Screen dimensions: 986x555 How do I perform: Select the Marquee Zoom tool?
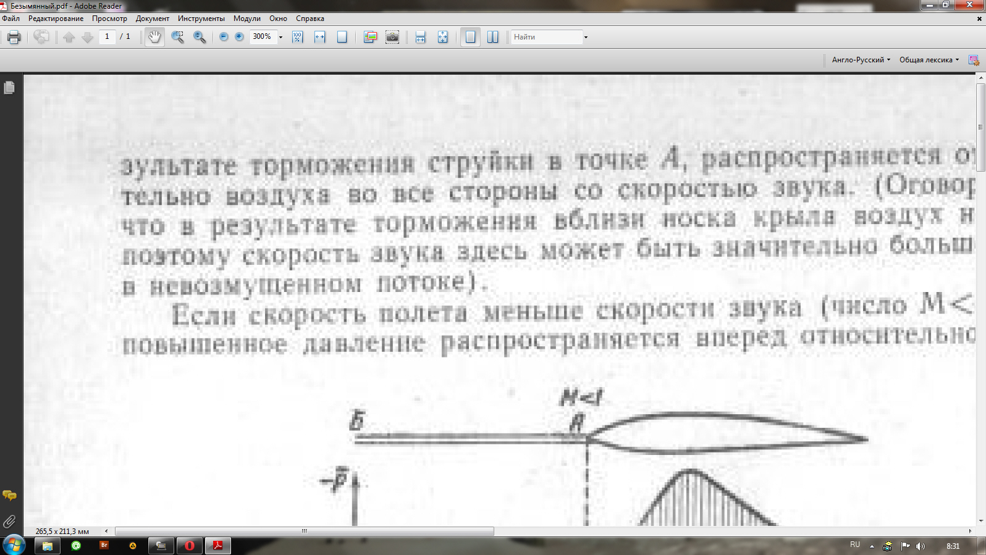click(177, 37)
